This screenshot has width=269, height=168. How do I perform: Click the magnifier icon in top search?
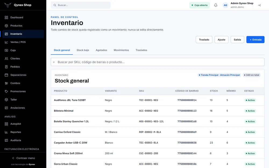point(55,5)
